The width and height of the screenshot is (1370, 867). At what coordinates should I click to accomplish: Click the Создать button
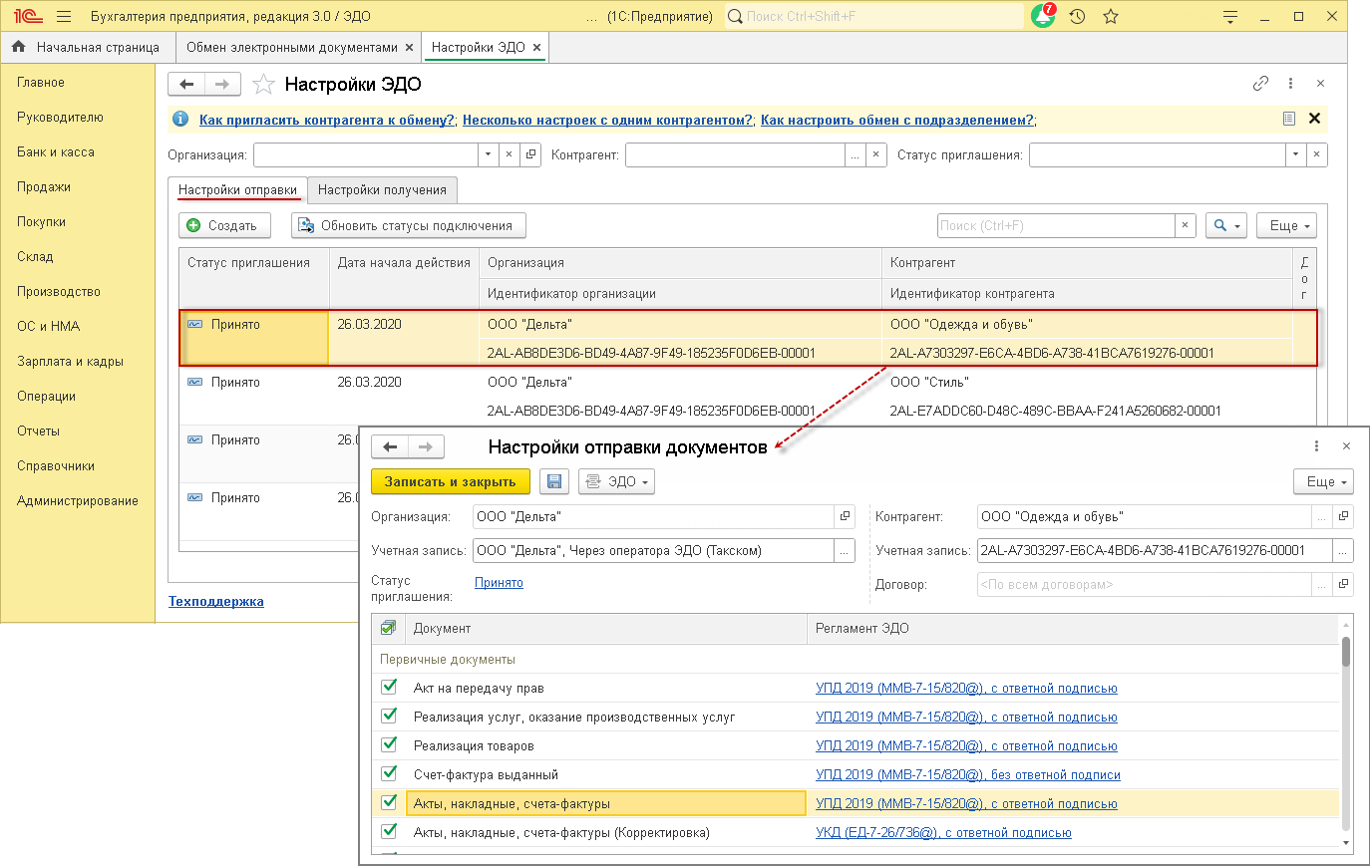coord(224,225)
